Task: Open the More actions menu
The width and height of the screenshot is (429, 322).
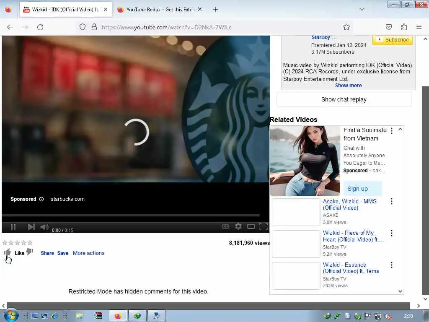Action: click(89, 253)
